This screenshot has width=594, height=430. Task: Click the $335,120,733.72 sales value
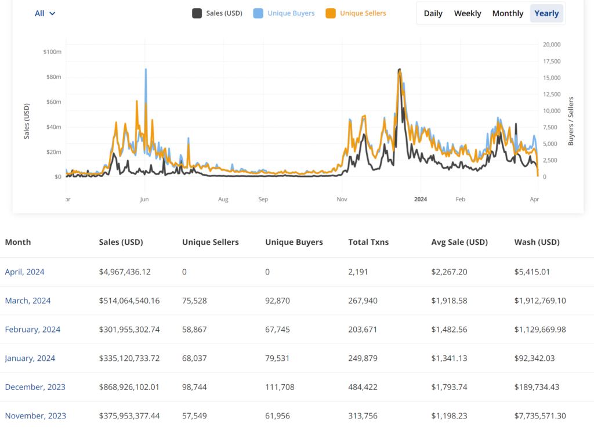pyautogui.click(x=129, y=358)
